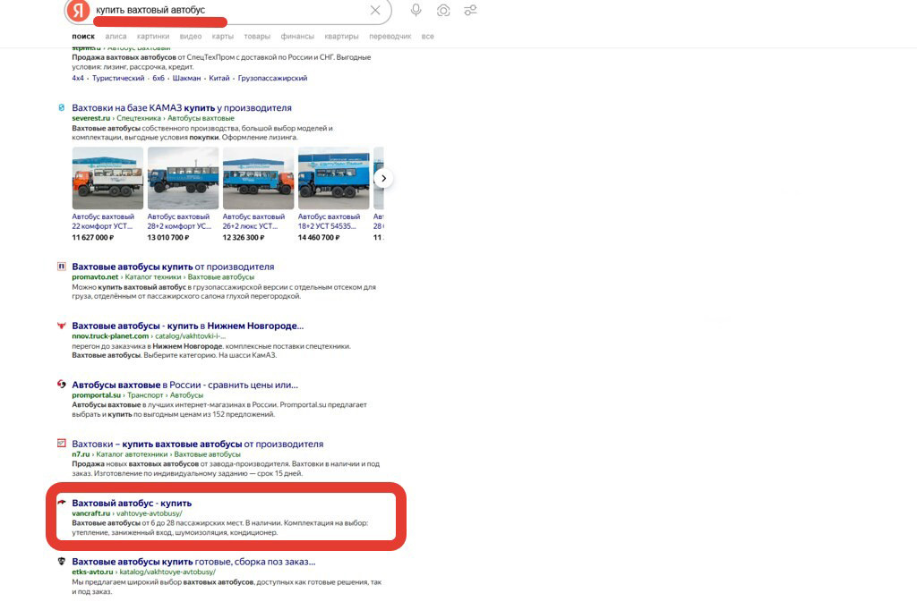Screen dimensions: 917x610
Task: Open the orange truck 22 комфорт thumbnail
Action: click(x=107, y=178)
